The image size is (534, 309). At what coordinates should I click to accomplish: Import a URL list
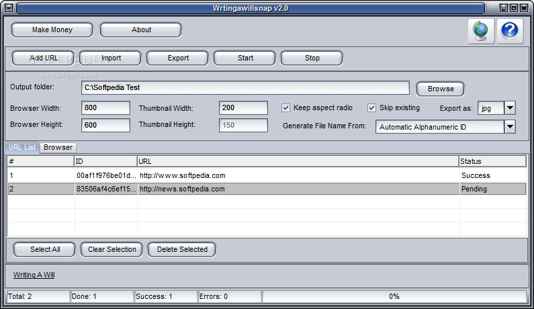click(110, 58)
